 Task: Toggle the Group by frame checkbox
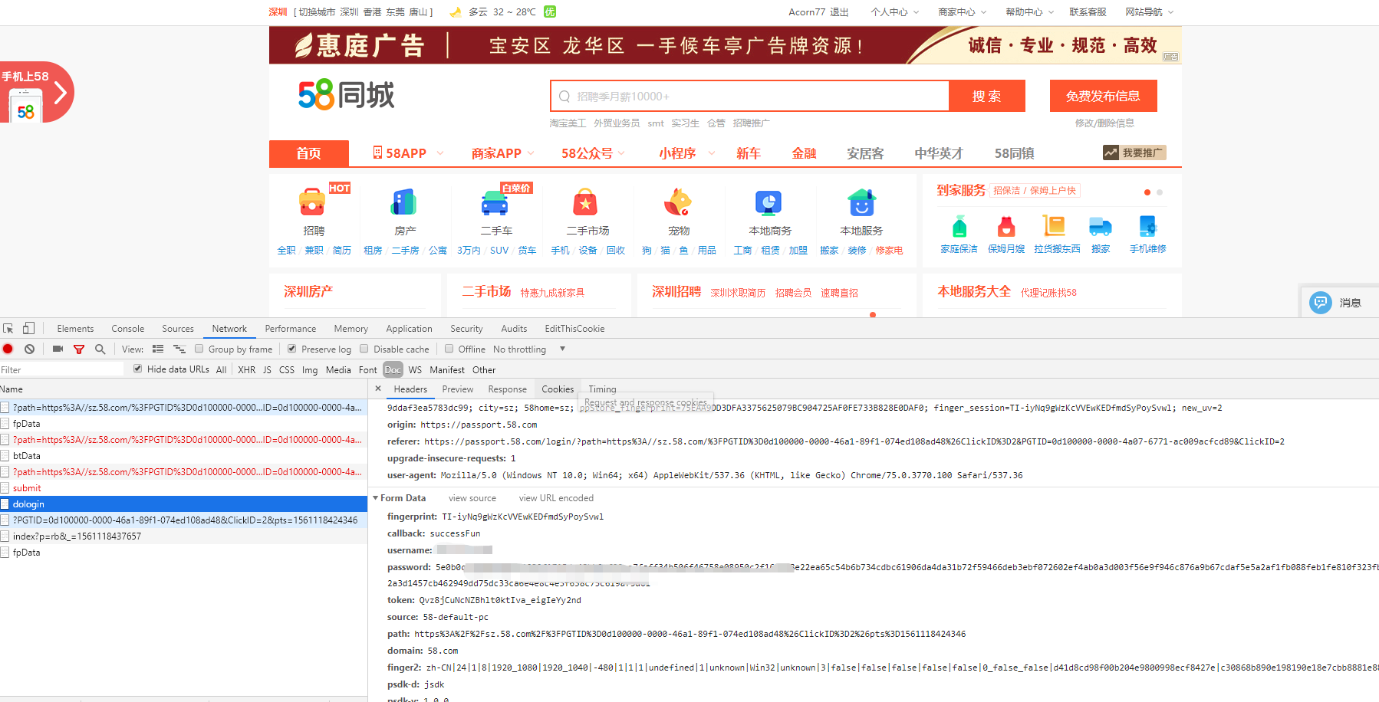[x=199, y=349]
